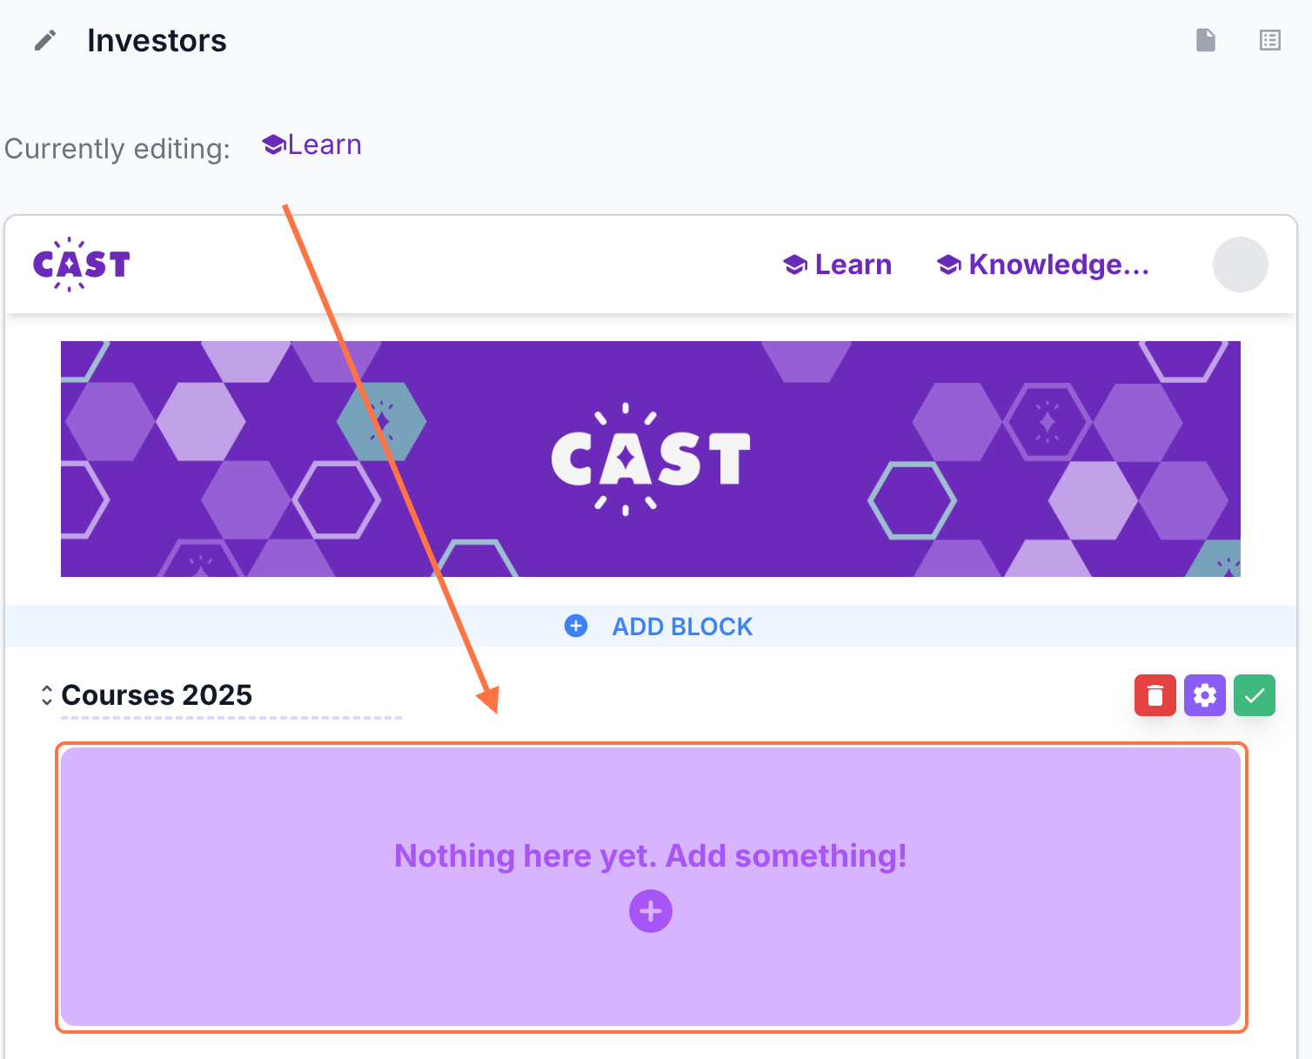Image resolution: width=1312 pixels, height=1059 pixels.
Task: Click the Investors page title
Action: 157,41
